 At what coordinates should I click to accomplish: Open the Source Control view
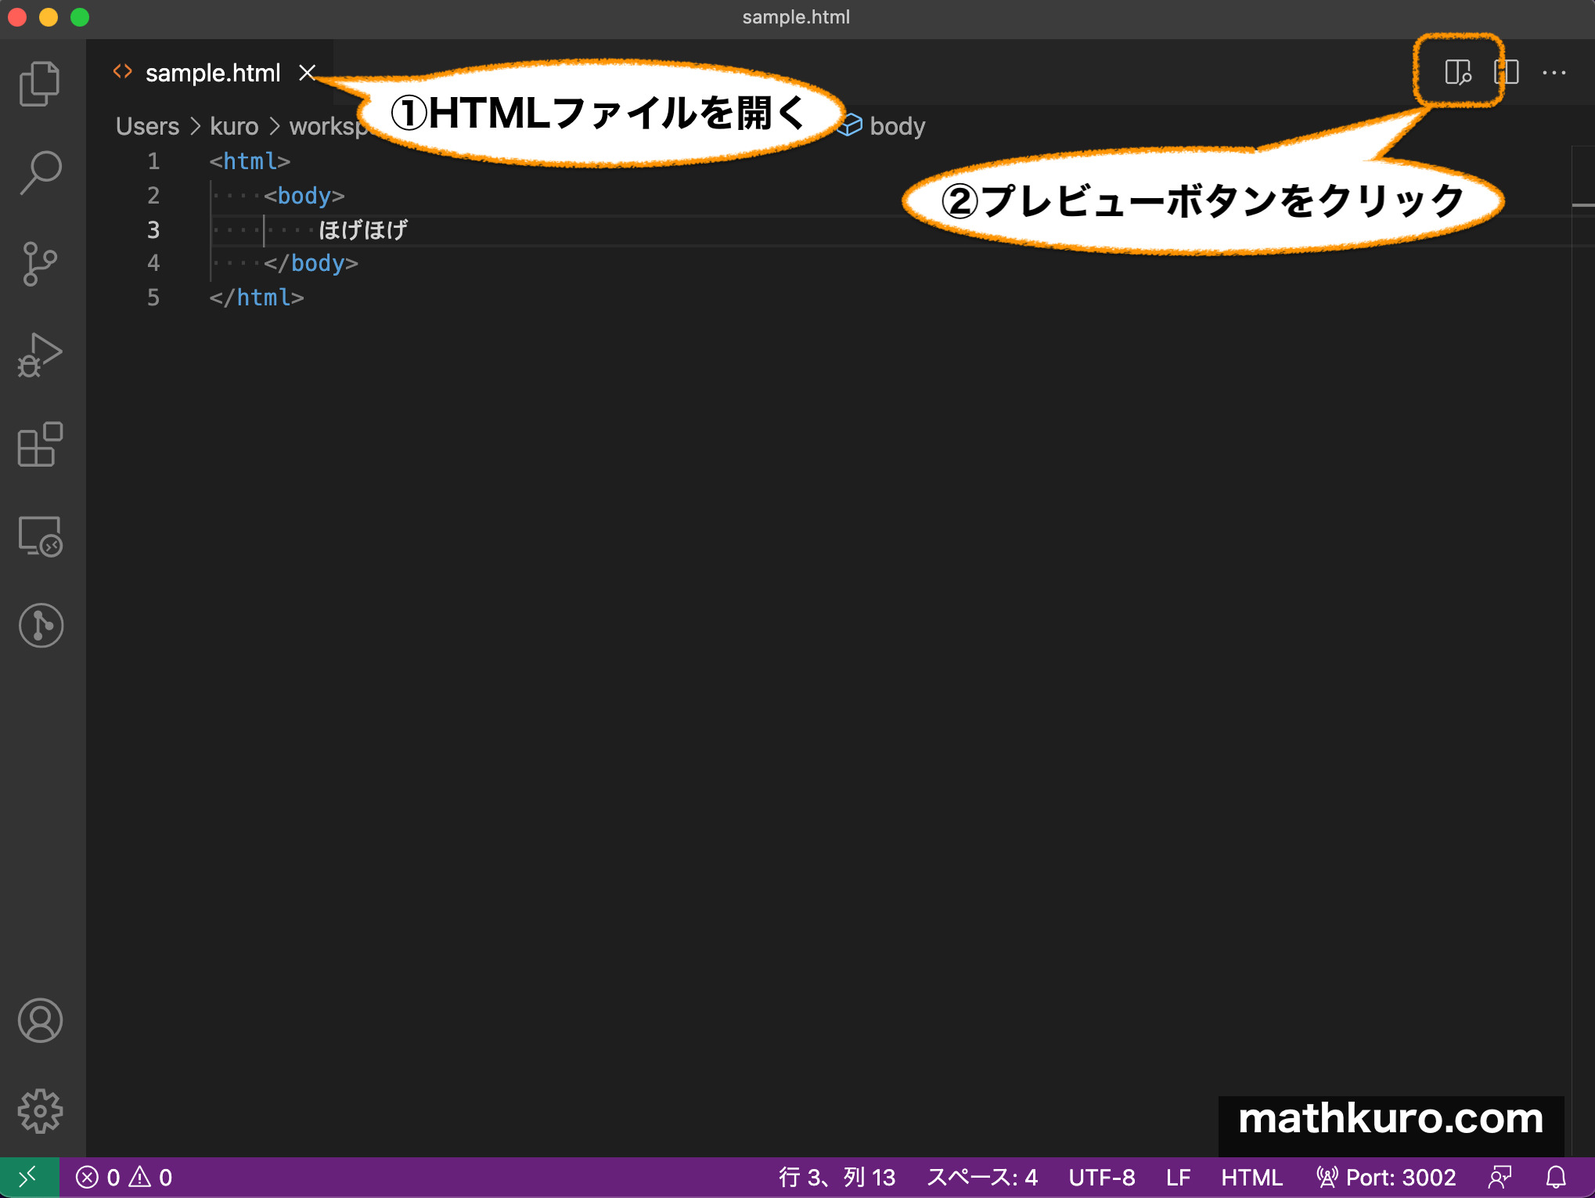[x=40, y=264]
